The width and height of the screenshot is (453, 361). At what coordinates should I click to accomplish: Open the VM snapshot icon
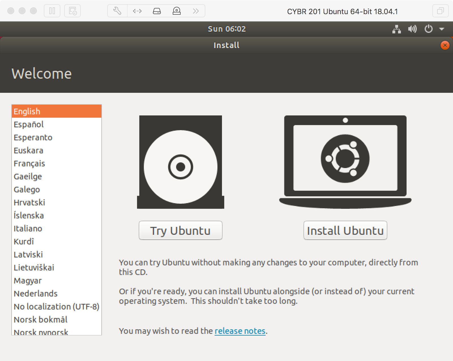(x=72, y=11)
